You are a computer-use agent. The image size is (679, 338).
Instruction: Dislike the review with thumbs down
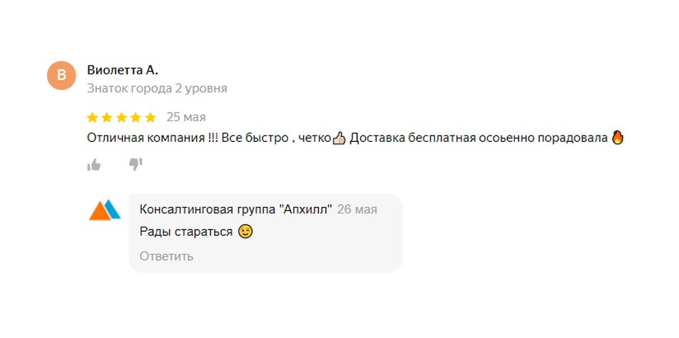point(136,165)
